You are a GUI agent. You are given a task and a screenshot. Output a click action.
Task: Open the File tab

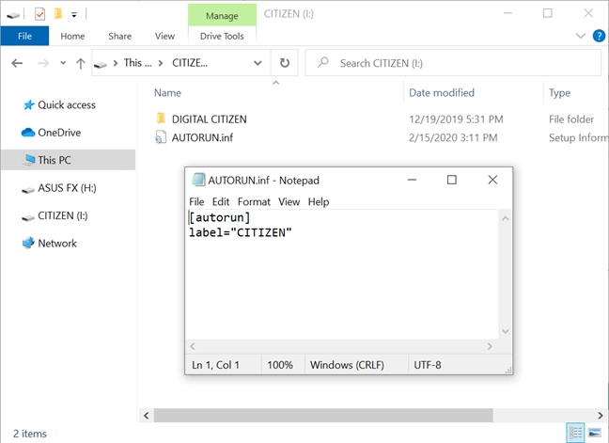pyautogui.click(x=24, y=36)
